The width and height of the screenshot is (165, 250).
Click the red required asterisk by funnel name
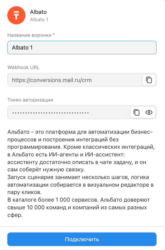[x=54, y=35]
